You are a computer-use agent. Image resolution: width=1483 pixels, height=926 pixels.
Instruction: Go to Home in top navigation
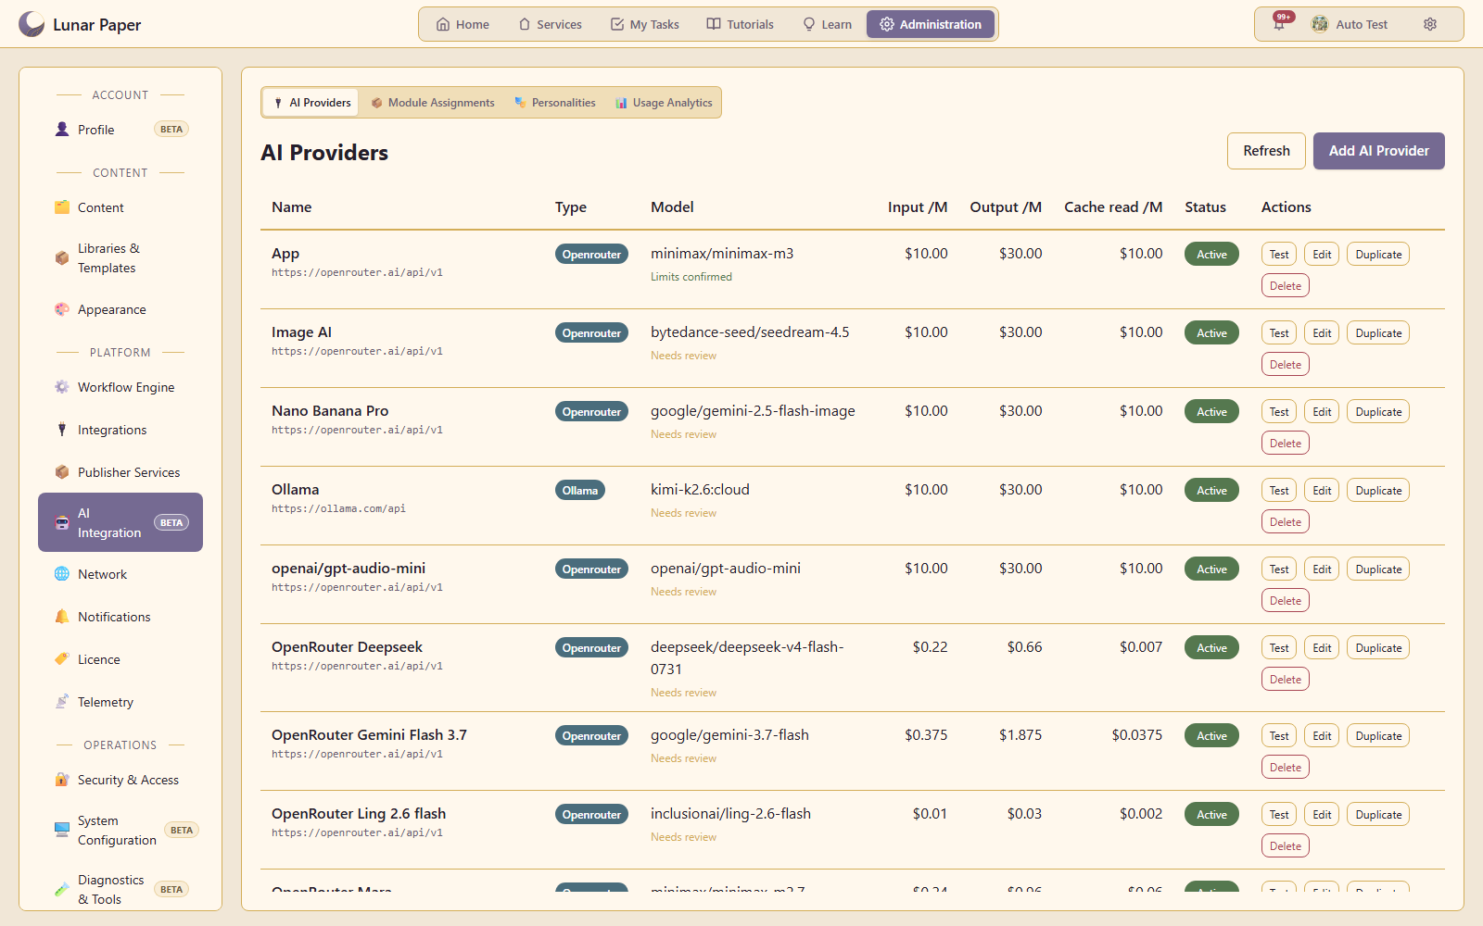coord(463,24)
